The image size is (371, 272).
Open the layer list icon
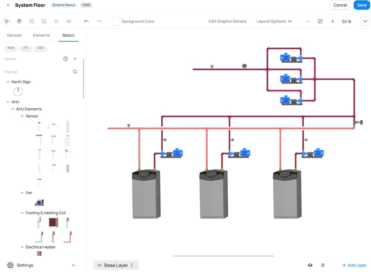322,265
